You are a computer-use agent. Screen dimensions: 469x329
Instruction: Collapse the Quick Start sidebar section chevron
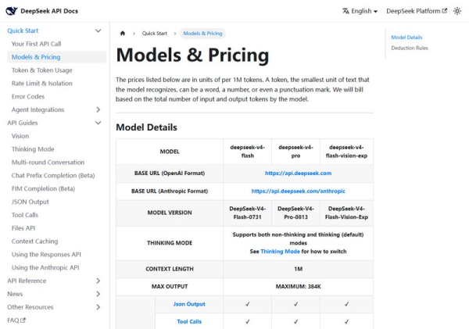click(98, 30)
